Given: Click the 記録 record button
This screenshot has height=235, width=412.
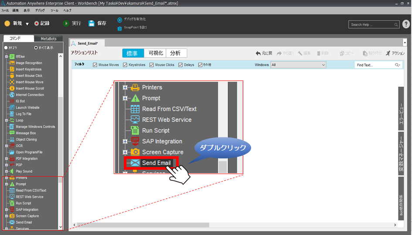Looking at the screenshot, I should click(42, 23).
